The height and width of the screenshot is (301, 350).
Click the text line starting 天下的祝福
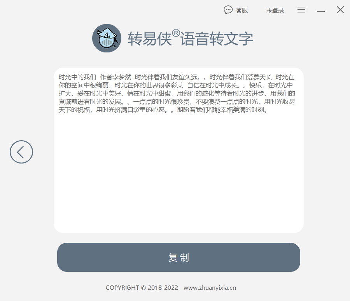[163, 110]
